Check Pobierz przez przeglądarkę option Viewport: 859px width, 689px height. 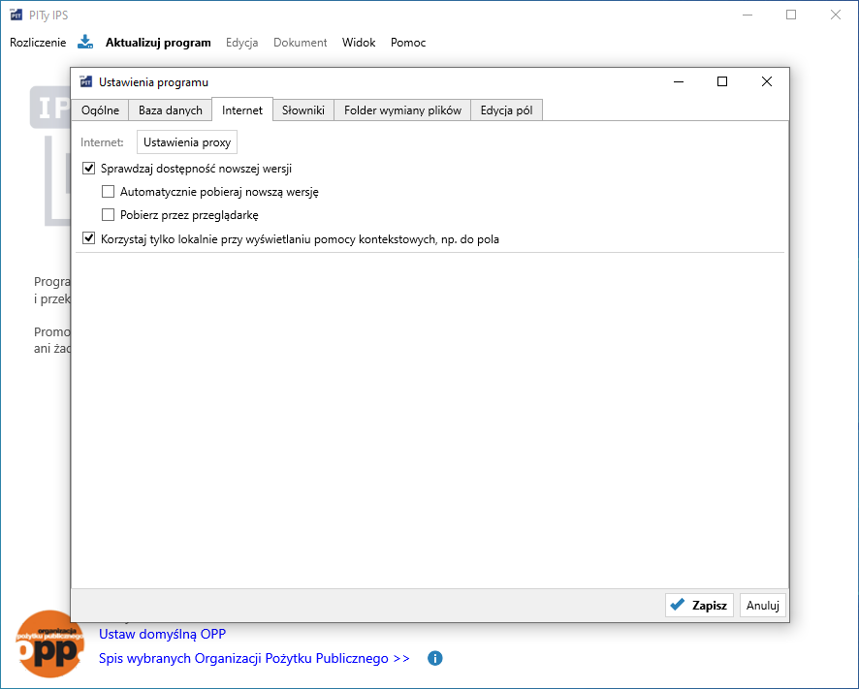tap(109, 215)
